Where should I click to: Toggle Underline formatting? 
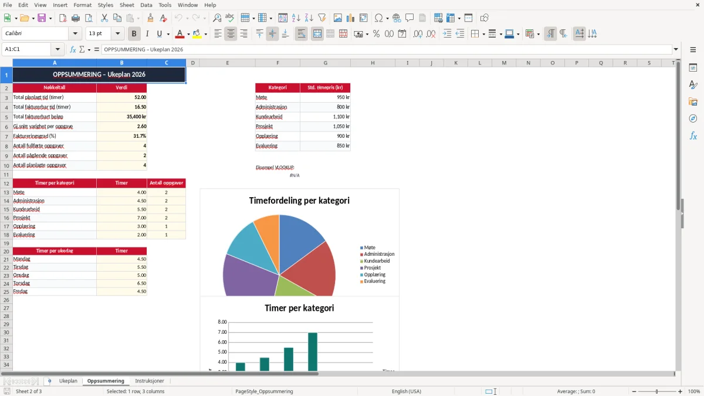click(160, 34)
